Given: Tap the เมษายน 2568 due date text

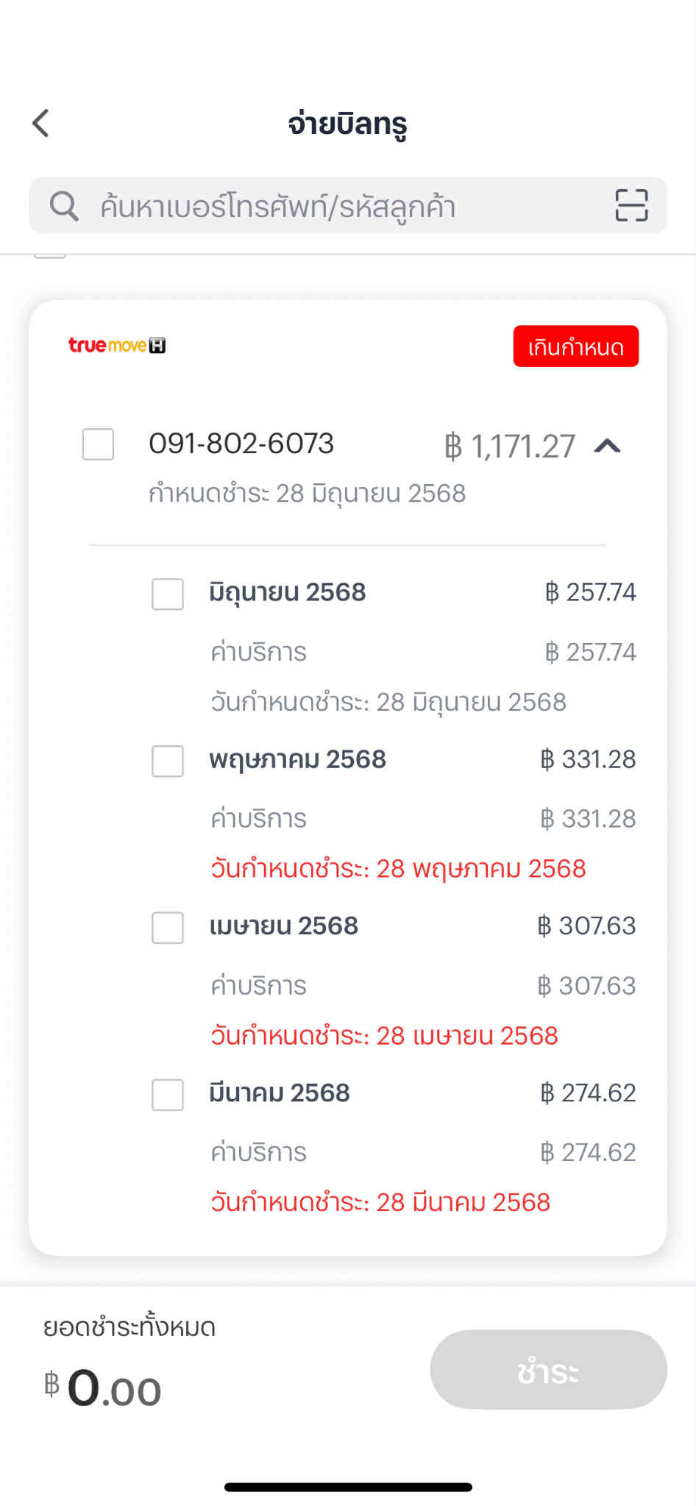Looking at the screenshot, I should 384,1036.
